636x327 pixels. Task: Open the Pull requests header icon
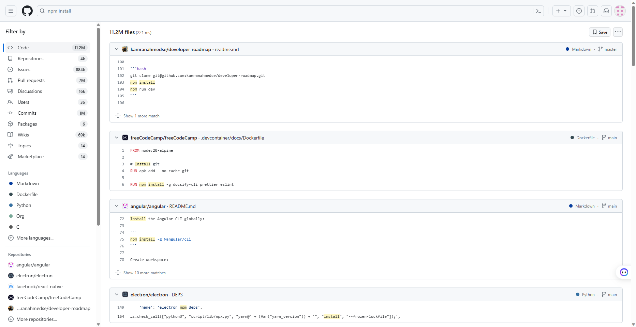tap(593, 11)
